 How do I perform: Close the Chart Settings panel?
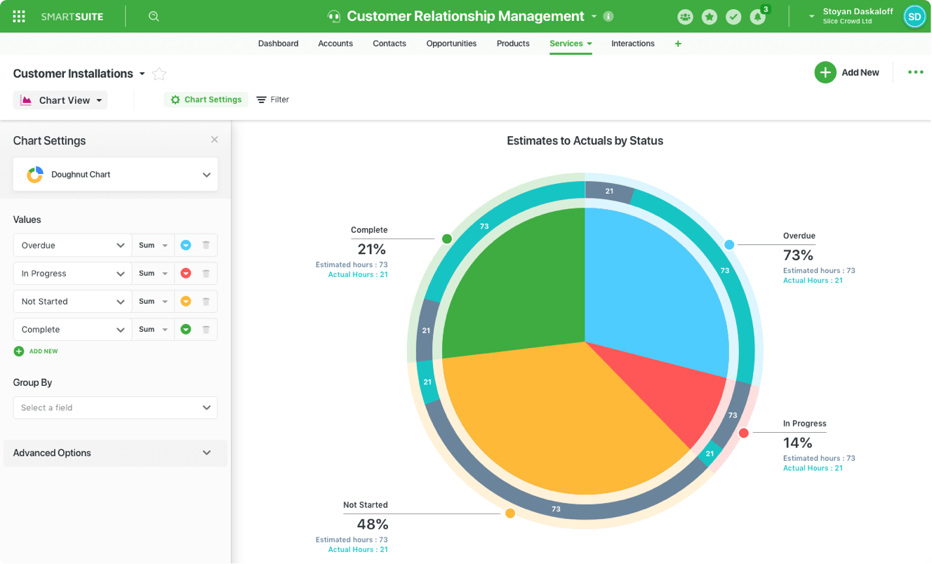(x=214, y=140)
